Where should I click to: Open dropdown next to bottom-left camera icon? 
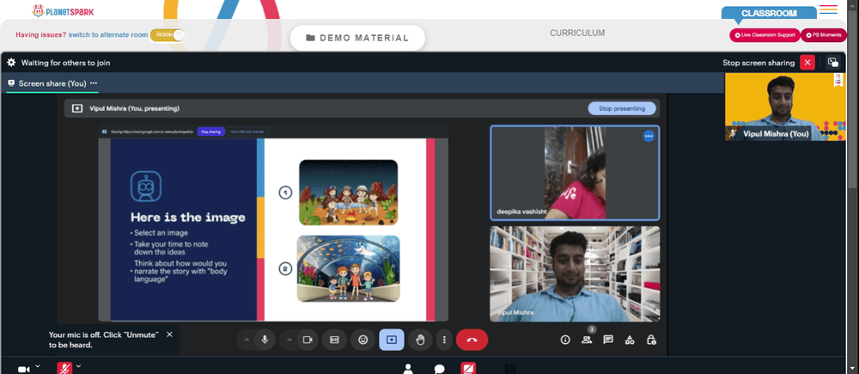38,365
